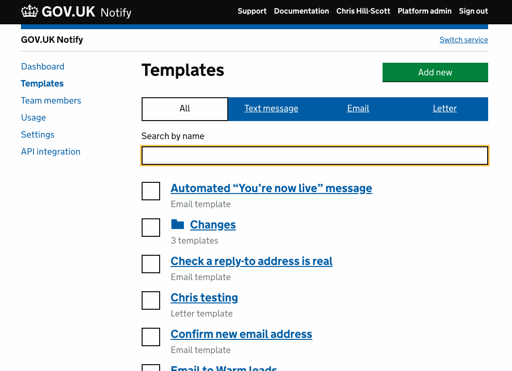Go to Dashboard

coord(42,67)
